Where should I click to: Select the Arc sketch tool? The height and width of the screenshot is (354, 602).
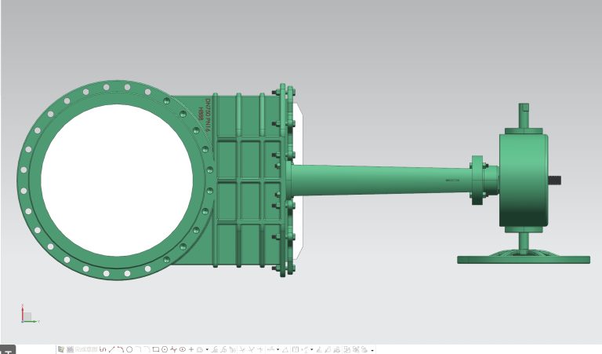[x=120, y=349]
